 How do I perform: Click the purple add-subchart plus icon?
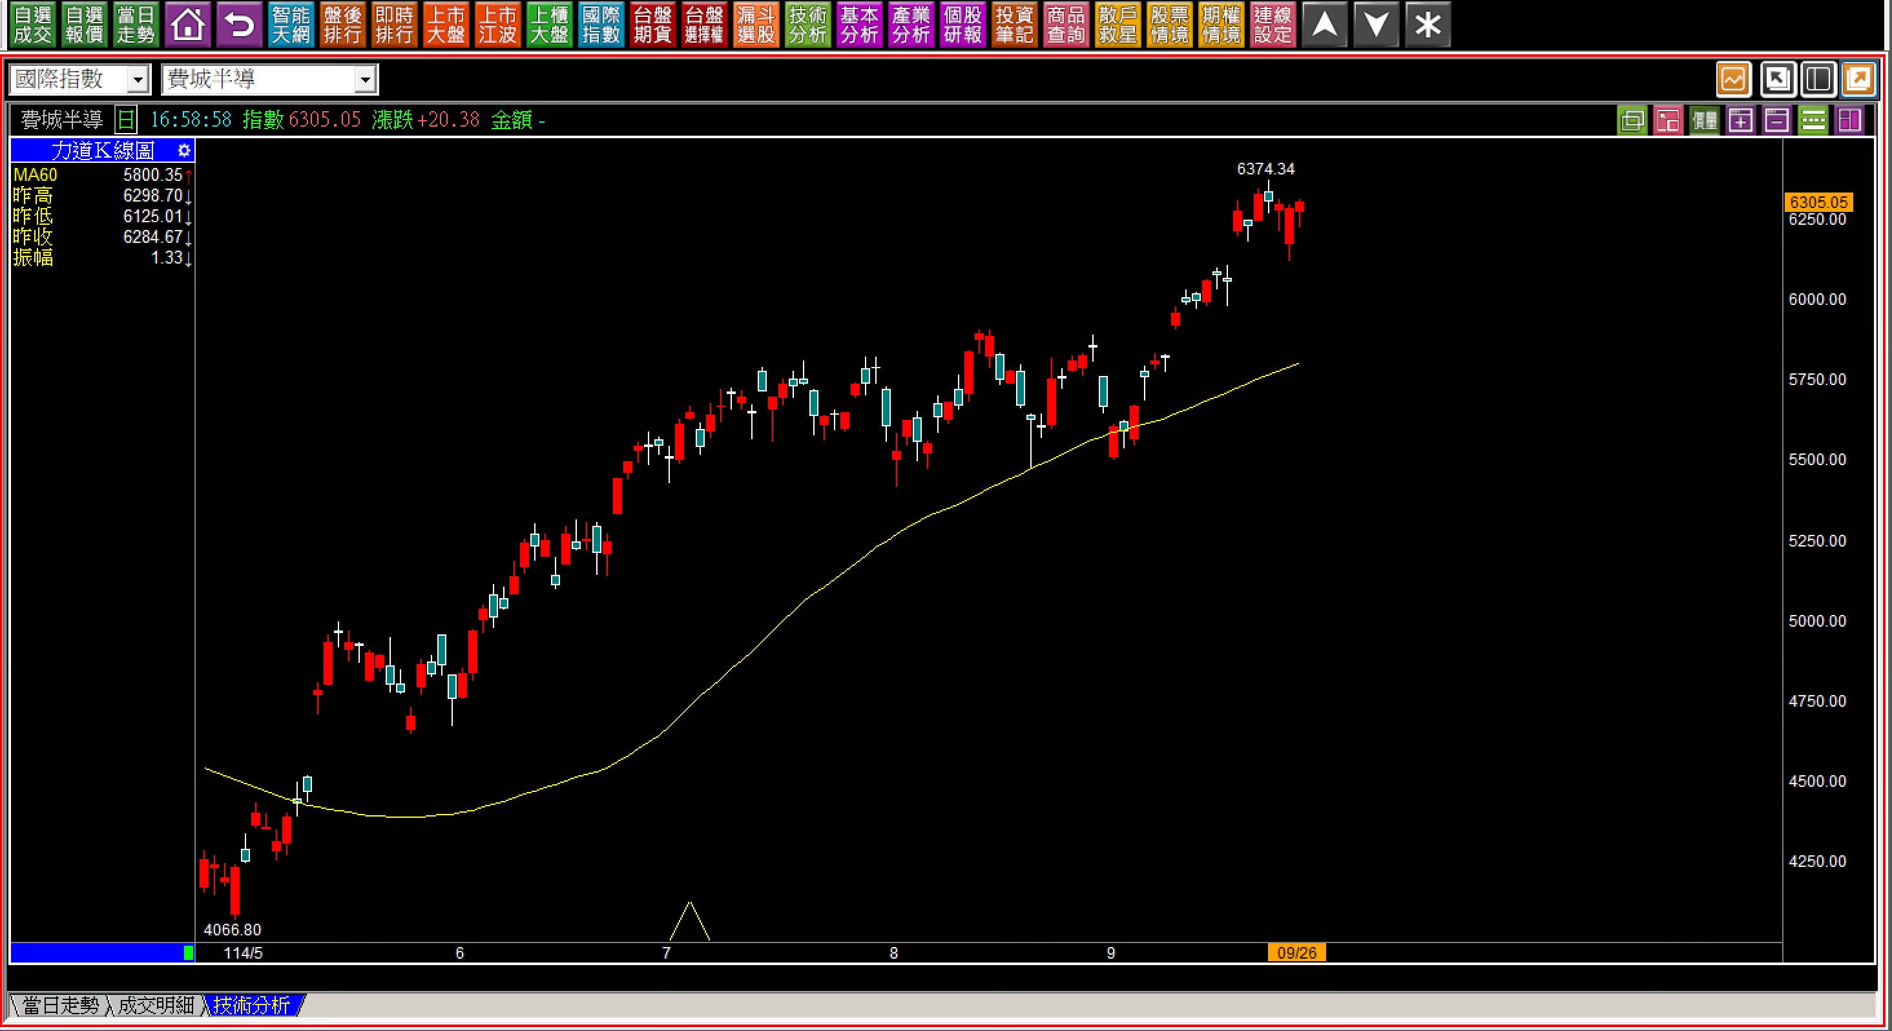click(1741, 120)
